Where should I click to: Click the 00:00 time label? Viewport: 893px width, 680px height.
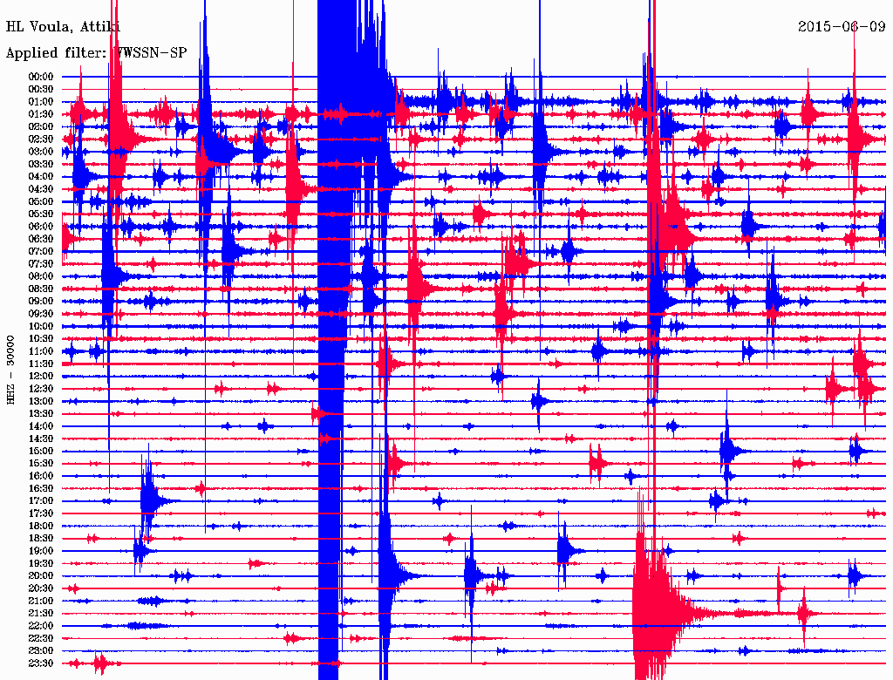[x=41, y=77]
